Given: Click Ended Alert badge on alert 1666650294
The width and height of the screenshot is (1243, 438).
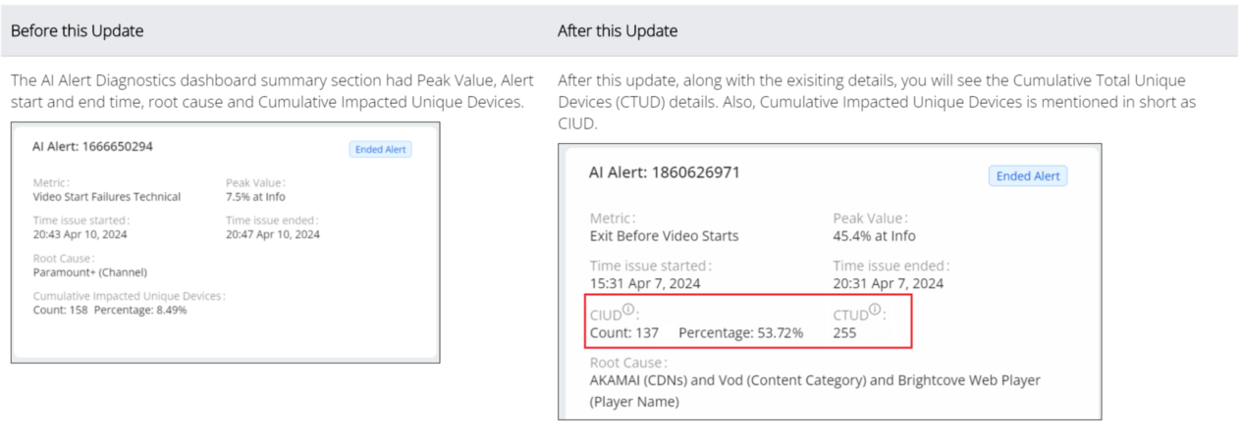Looking at the screenshot, I should click(380, 150).
